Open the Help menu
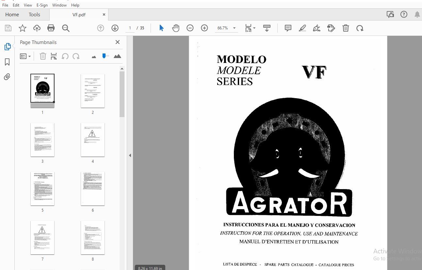The height and width of the screenshot is (270, 422). pyautogui.click(x=75, y=5)
